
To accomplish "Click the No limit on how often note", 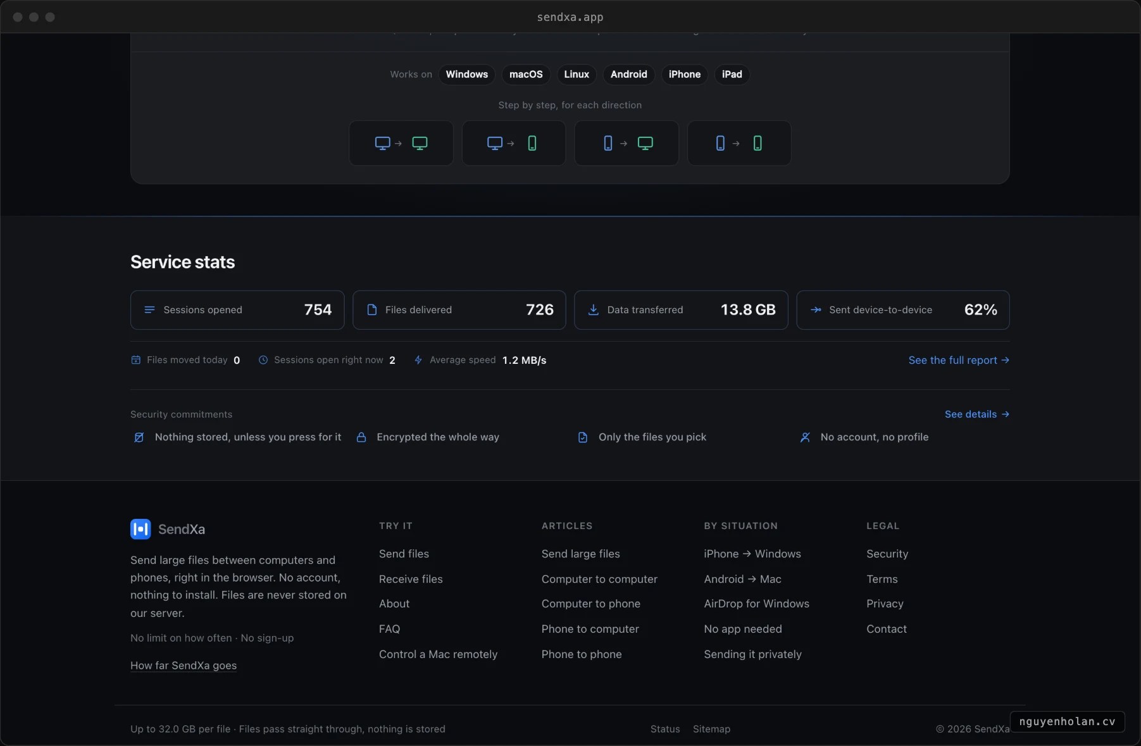I will pyautogui.click(x=212, y=638).
